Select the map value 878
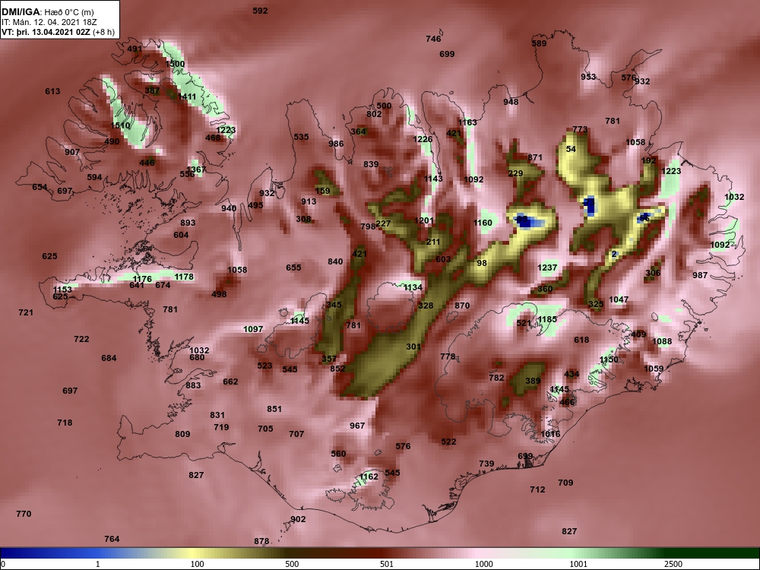This screenshot has height=570, width=760. [x=261, y=541]
